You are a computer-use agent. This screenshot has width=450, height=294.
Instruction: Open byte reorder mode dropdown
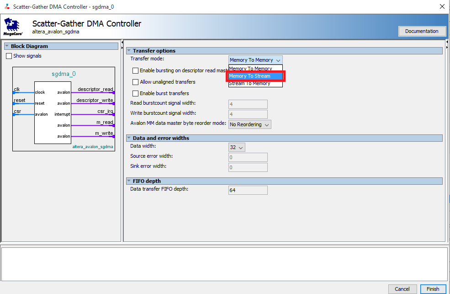click(x=250, y=125)
